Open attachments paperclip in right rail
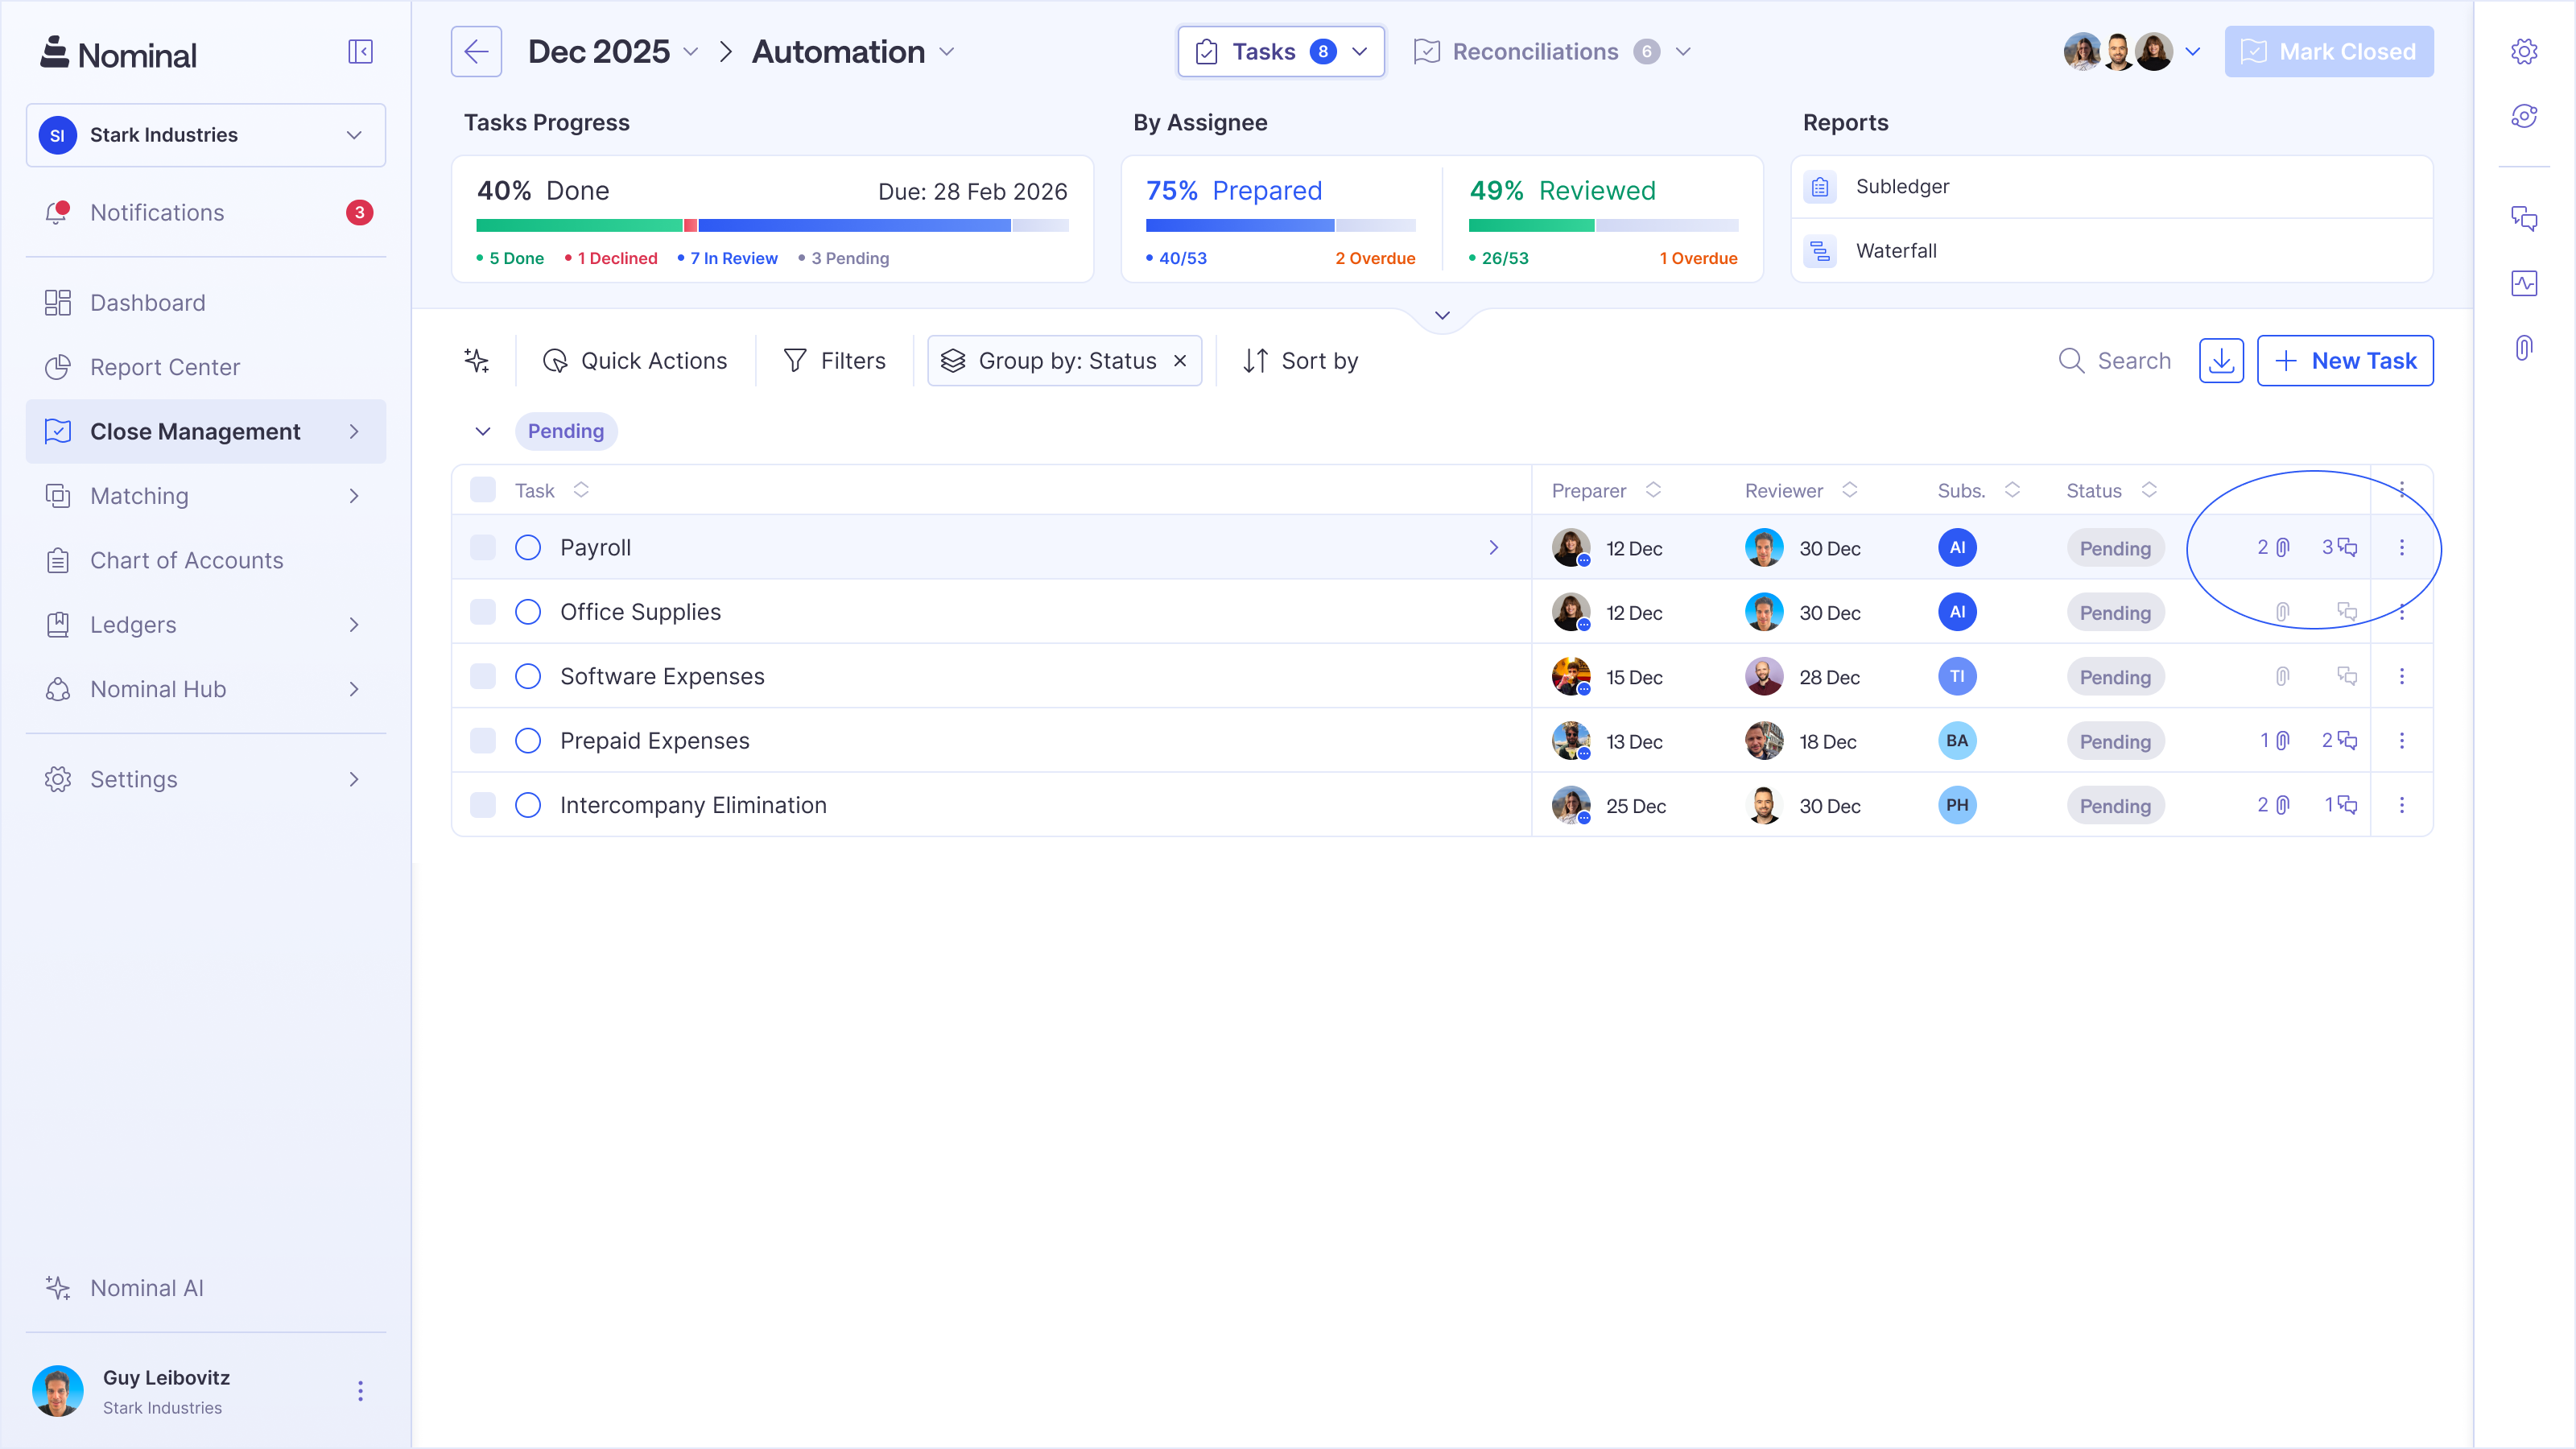The height and width of the screenshot is (1449, 2576). pyautogui.click(x=2524, y=348)
